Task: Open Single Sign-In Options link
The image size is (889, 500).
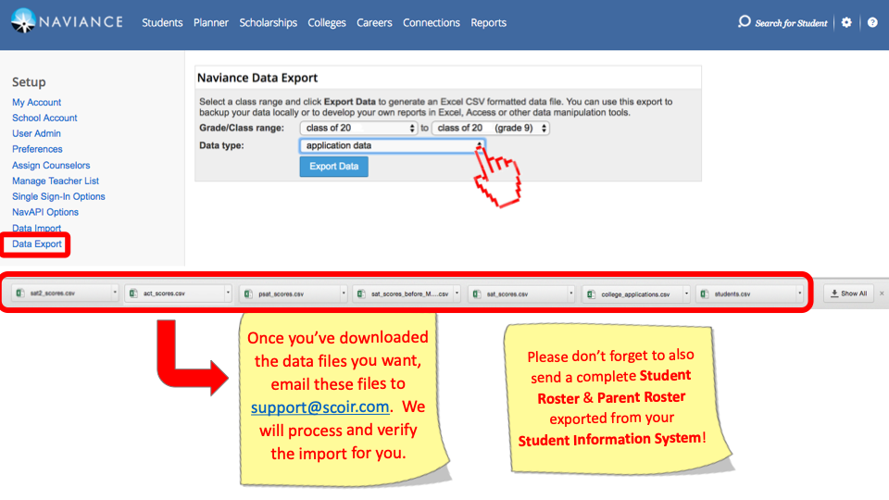Action: [58, 196]
